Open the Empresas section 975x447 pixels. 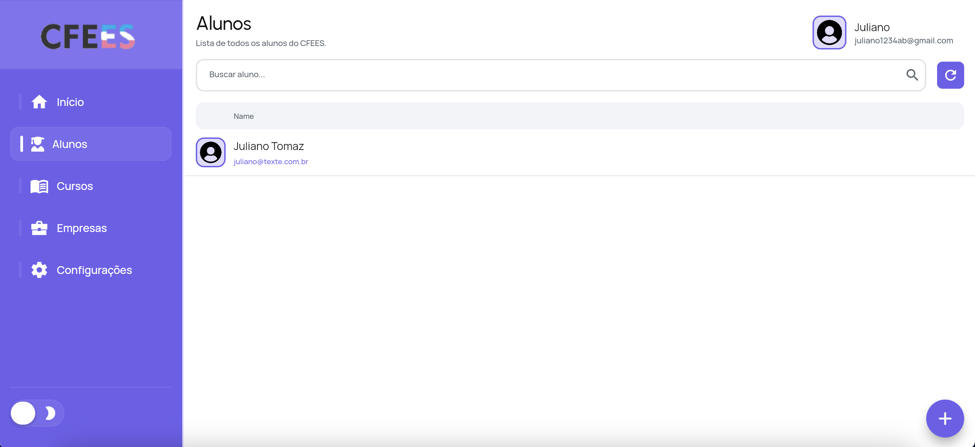coord(81,228)
